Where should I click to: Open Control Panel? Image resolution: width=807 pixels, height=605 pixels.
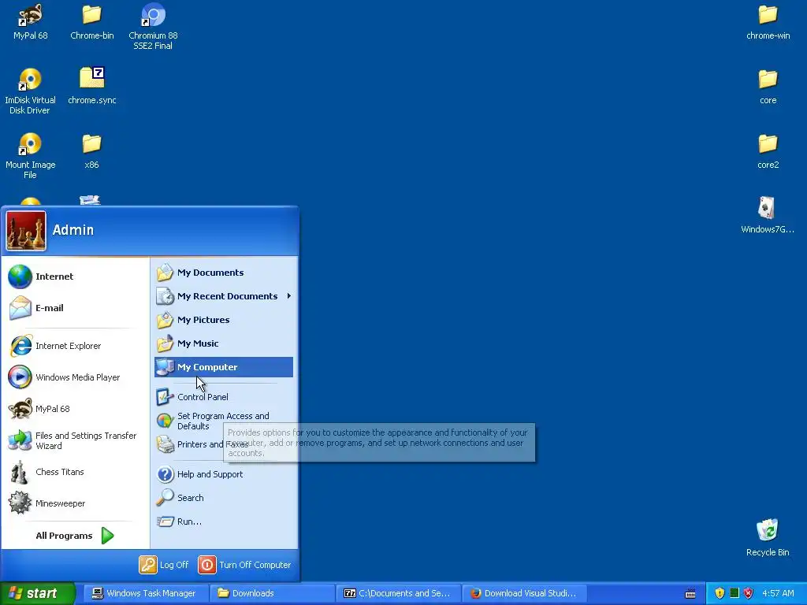[224, 397]
